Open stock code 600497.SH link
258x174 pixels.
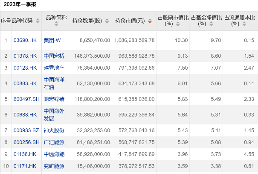(x=26, y=99)
